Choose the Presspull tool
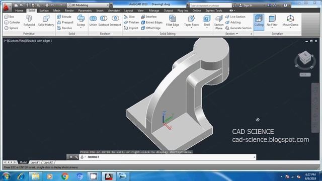The image size is (322, 181). tap(65, 22)
